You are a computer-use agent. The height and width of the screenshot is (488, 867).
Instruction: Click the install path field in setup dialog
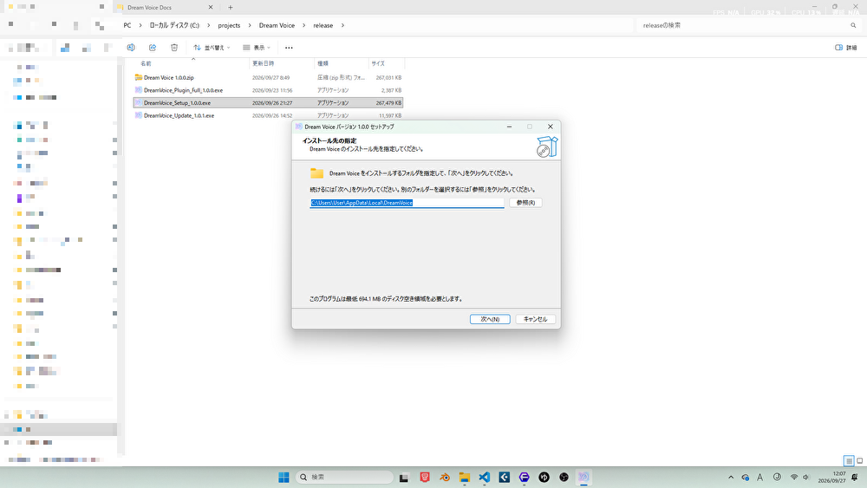coord(407,203)
